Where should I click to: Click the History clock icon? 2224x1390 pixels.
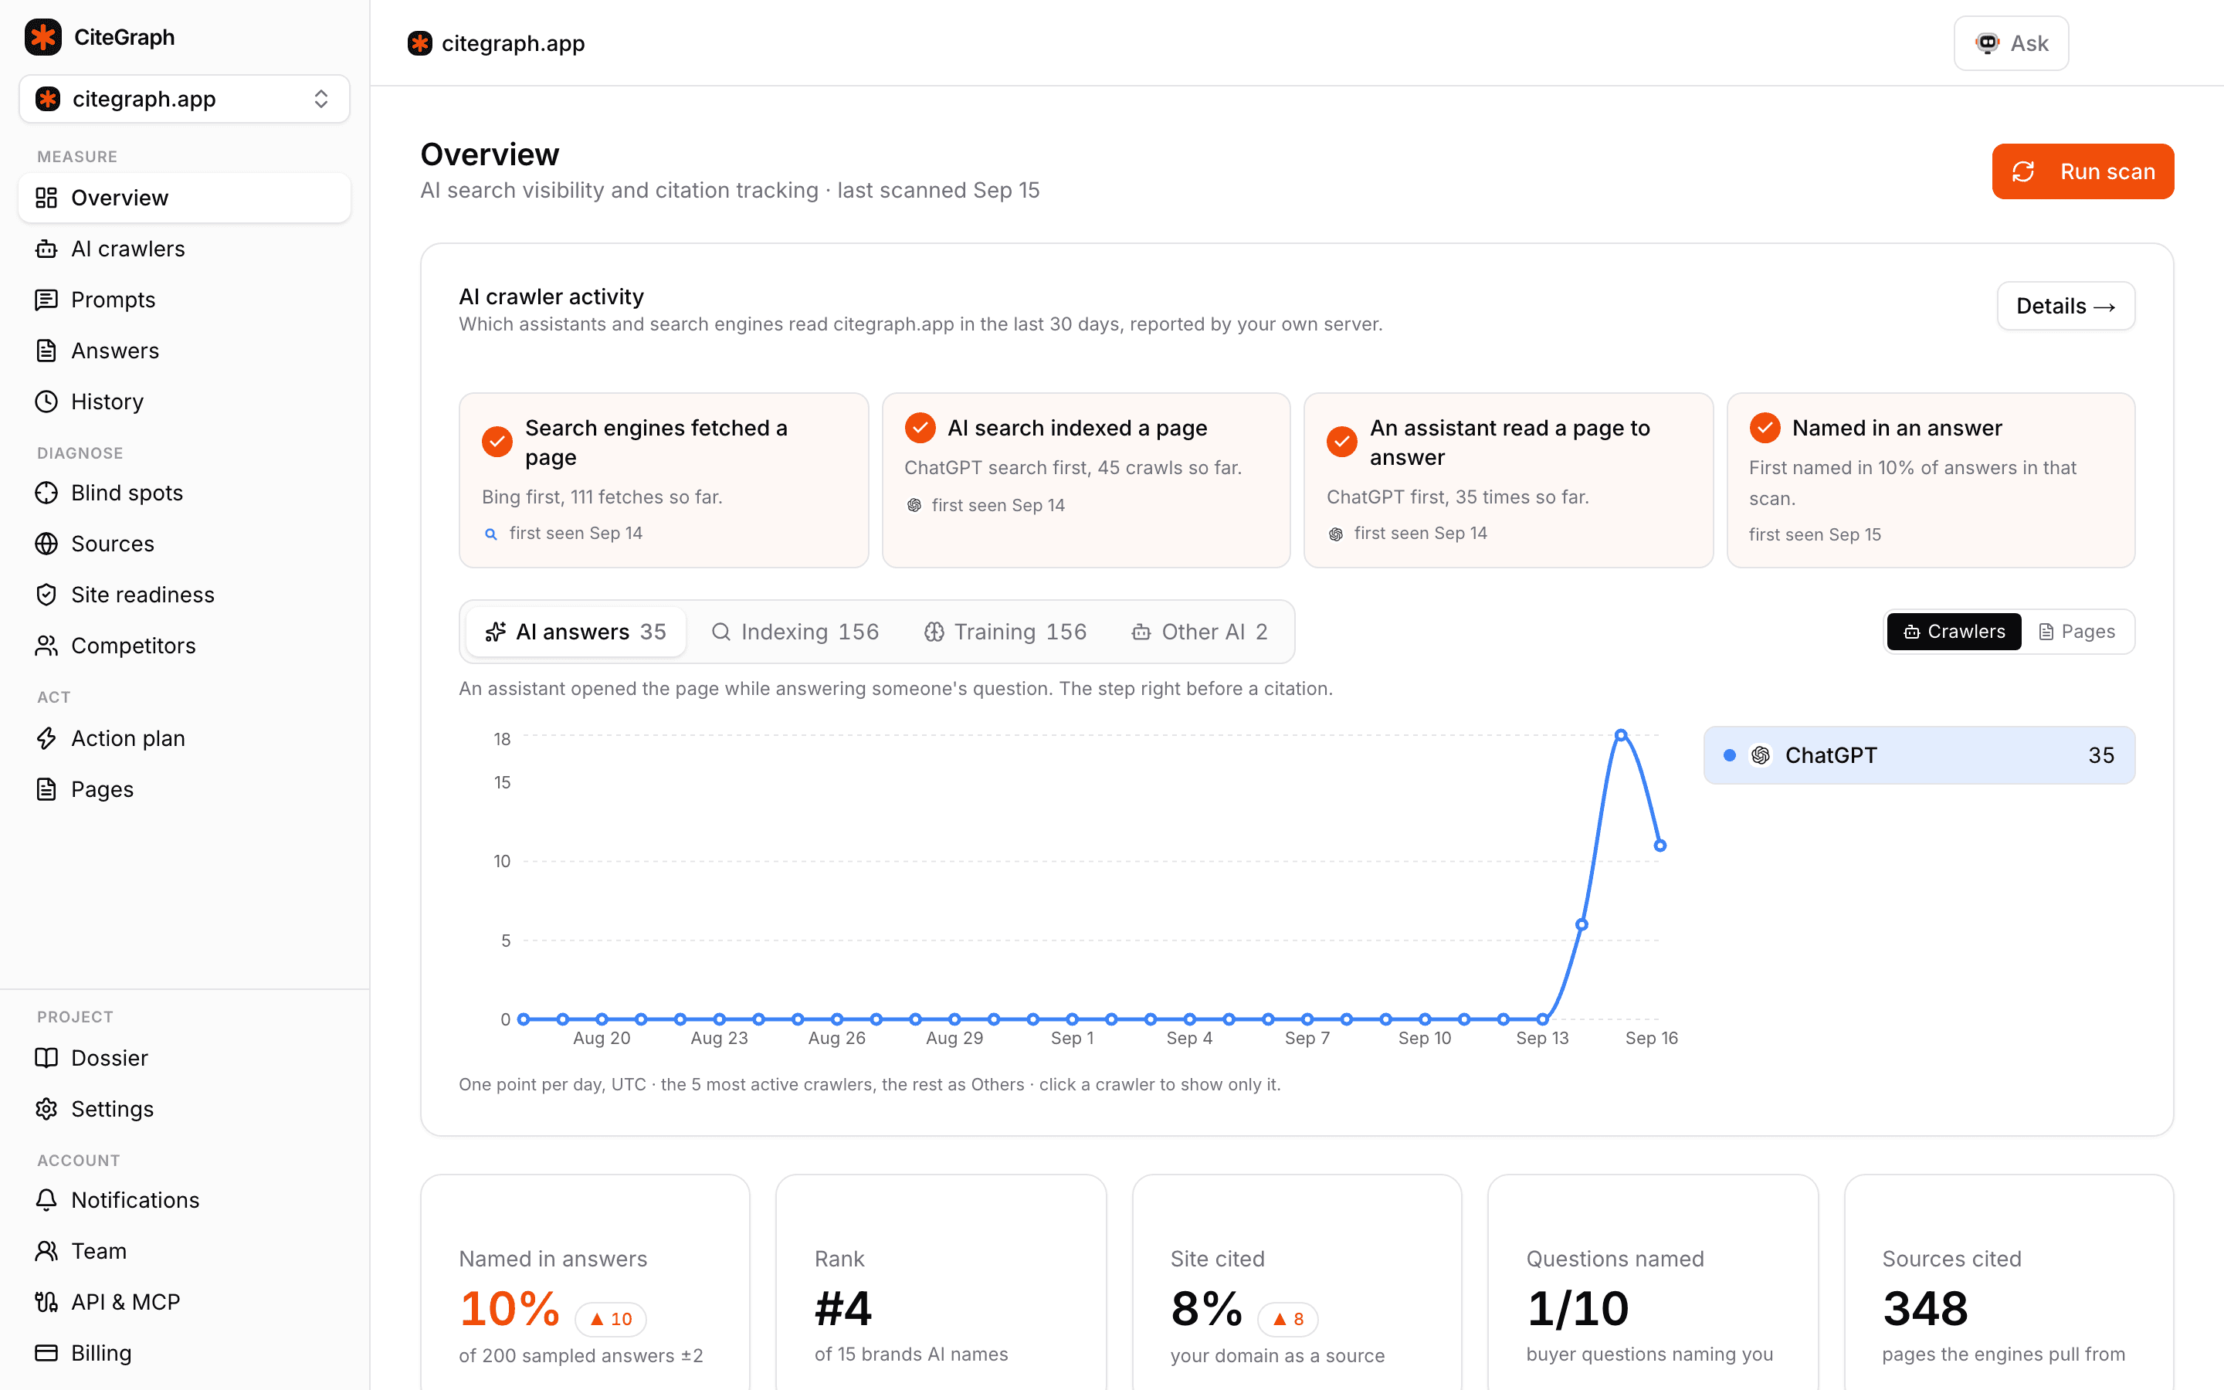pos(46,402)
